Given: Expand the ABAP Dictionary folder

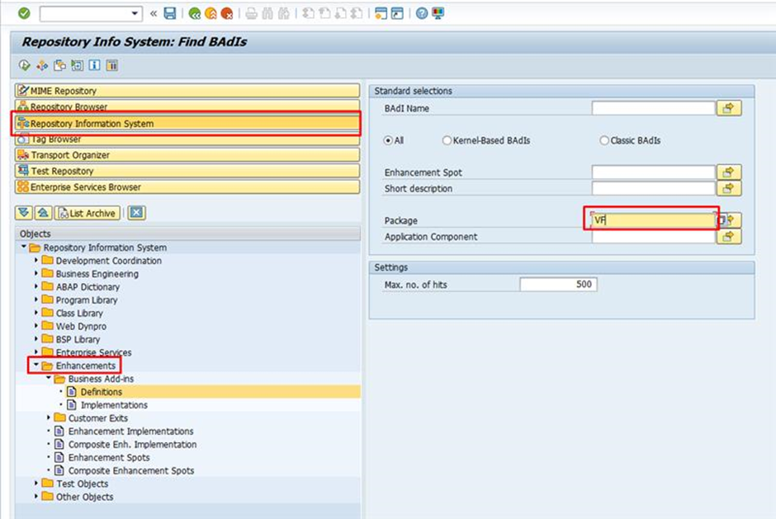Looking at the screenshot, I should click(x=36, y=286).
